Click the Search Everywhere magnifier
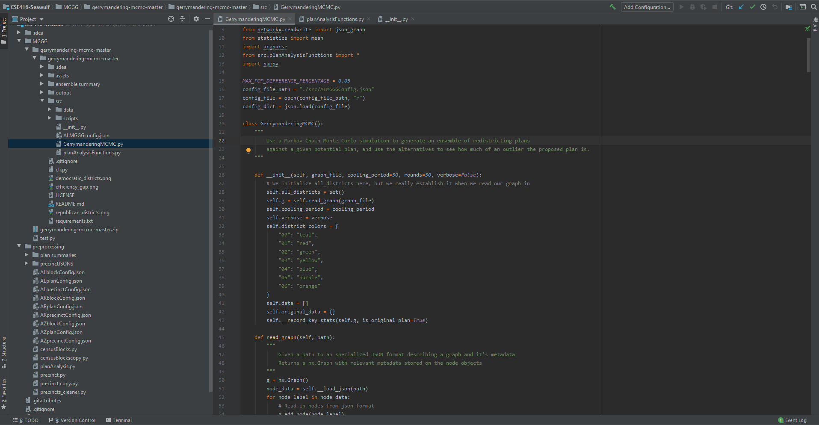 pos(813,7)
